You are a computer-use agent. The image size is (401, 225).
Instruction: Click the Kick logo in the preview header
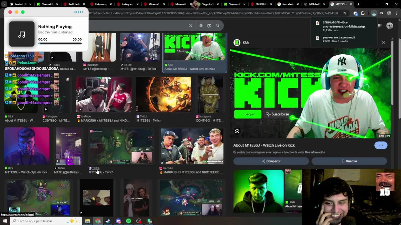pyautogui.click(x=237, y=42)
